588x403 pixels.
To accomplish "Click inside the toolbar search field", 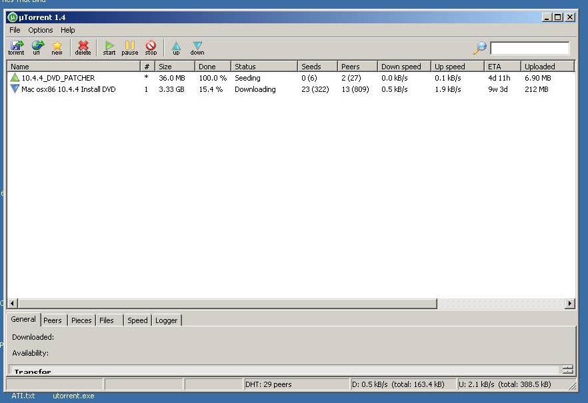I will pos(529,48).
